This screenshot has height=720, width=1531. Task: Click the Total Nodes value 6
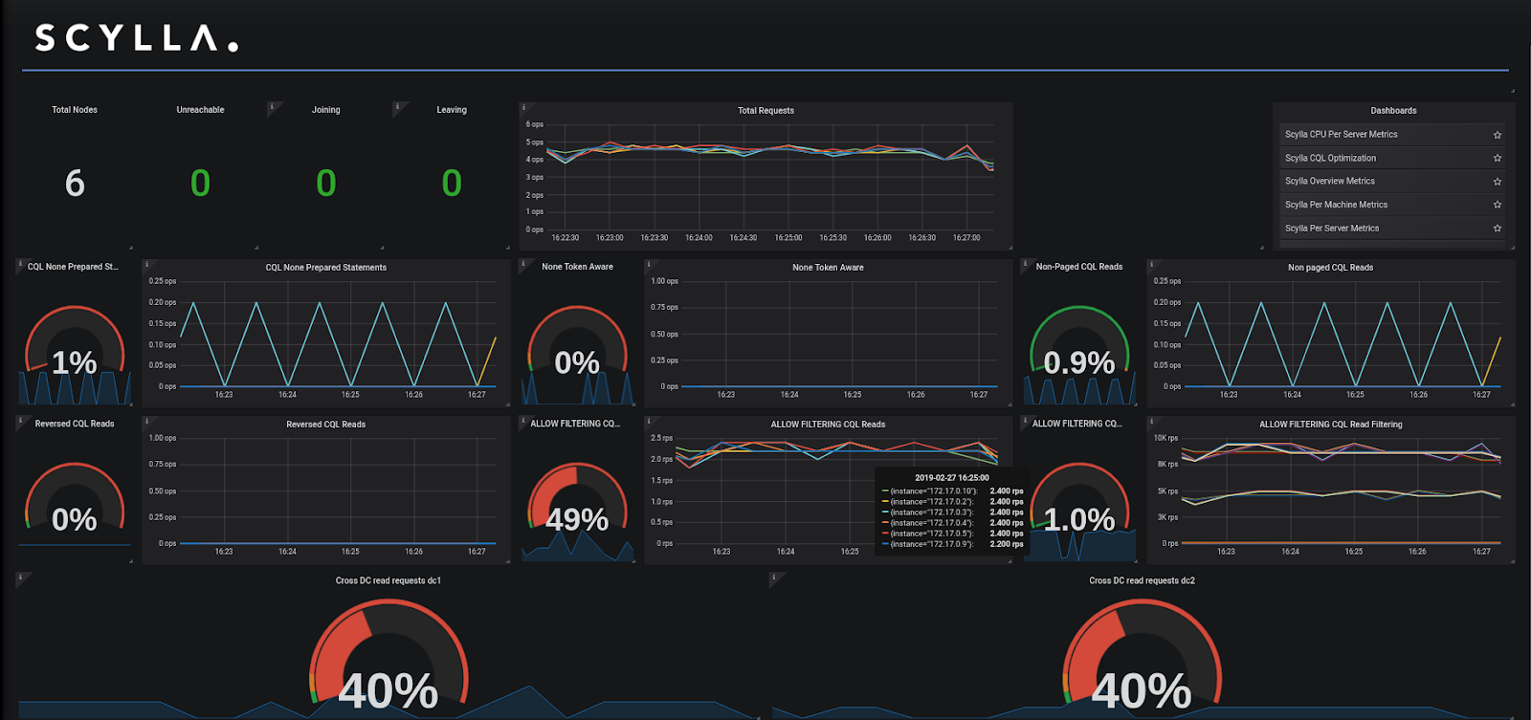click(75, 183)
